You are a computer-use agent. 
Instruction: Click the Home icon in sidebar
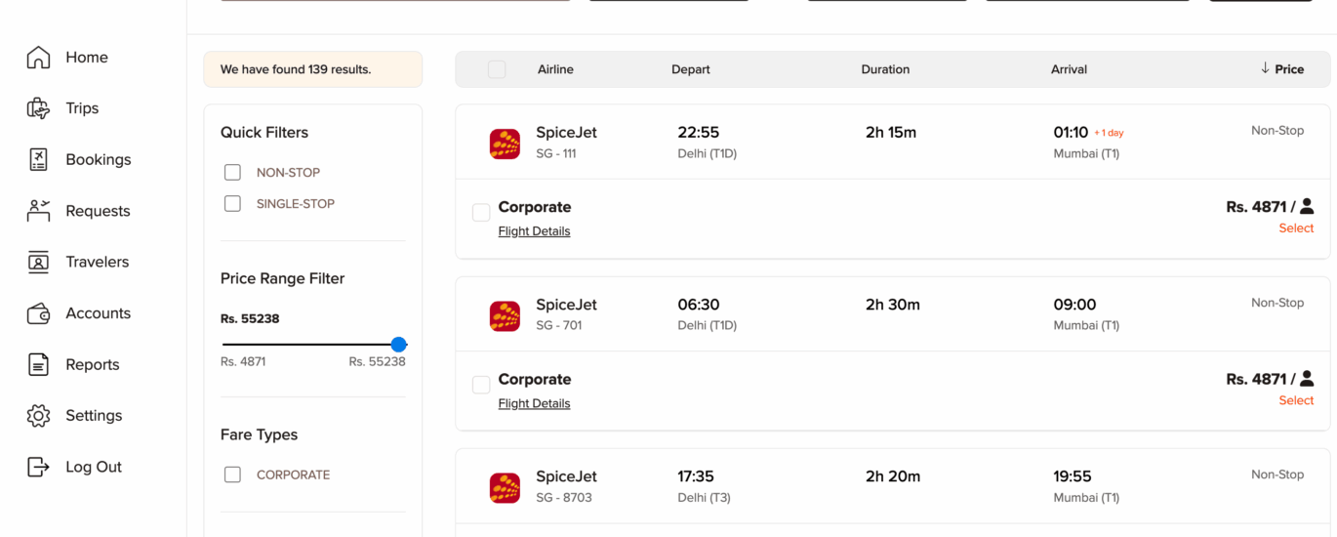point(38,58)
